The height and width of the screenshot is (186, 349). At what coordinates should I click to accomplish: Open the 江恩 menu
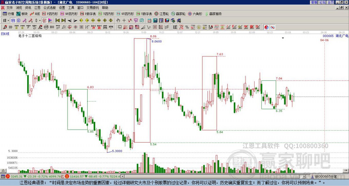tap(37, 8)
